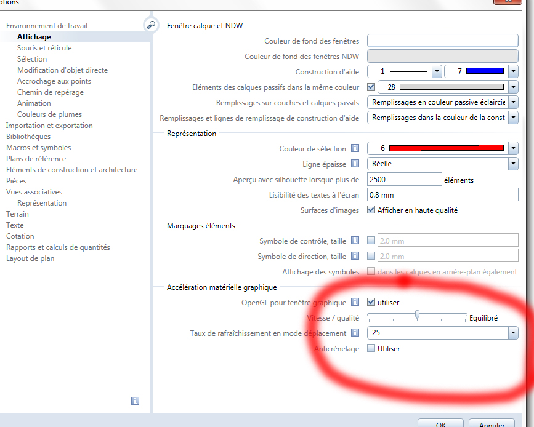Enable Symbole de direction size checkbox
Viewport: 534px width, 427px height.
click(371, 256)
